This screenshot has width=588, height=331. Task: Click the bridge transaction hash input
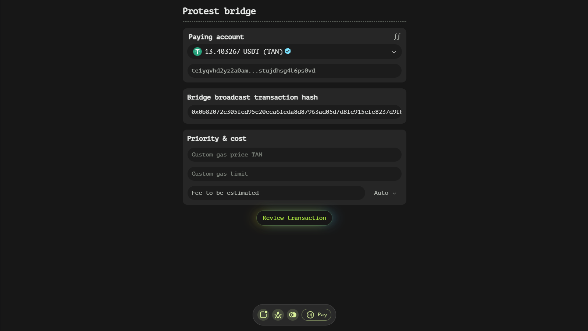click(x=294, y=112)
